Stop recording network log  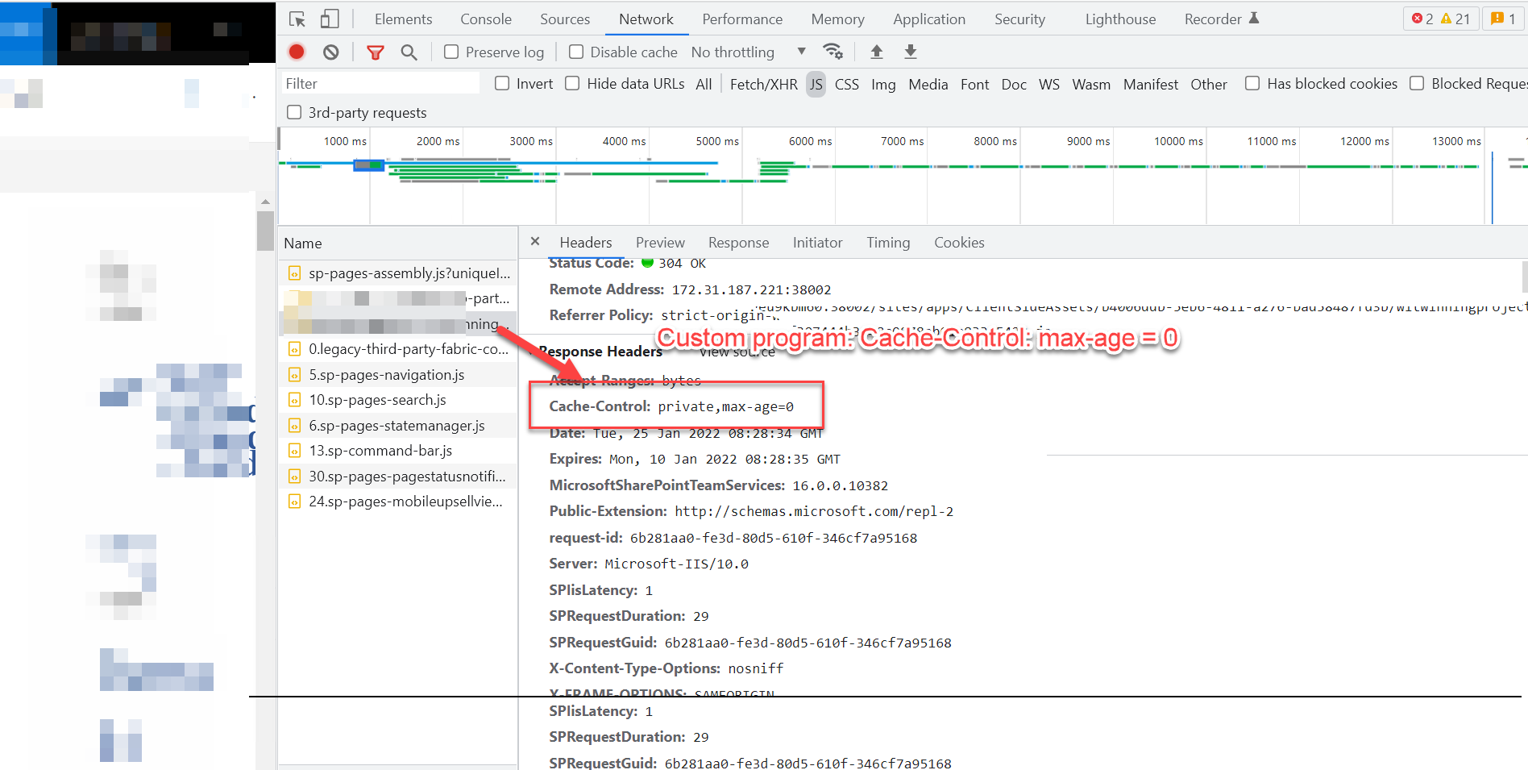point(296,51)
